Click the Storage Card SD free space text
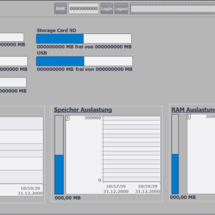The width and height of the screenshot is (215, 215). 84,47
